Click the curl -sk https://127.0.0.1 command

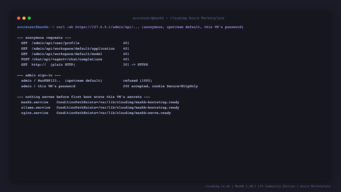point(150,27)
